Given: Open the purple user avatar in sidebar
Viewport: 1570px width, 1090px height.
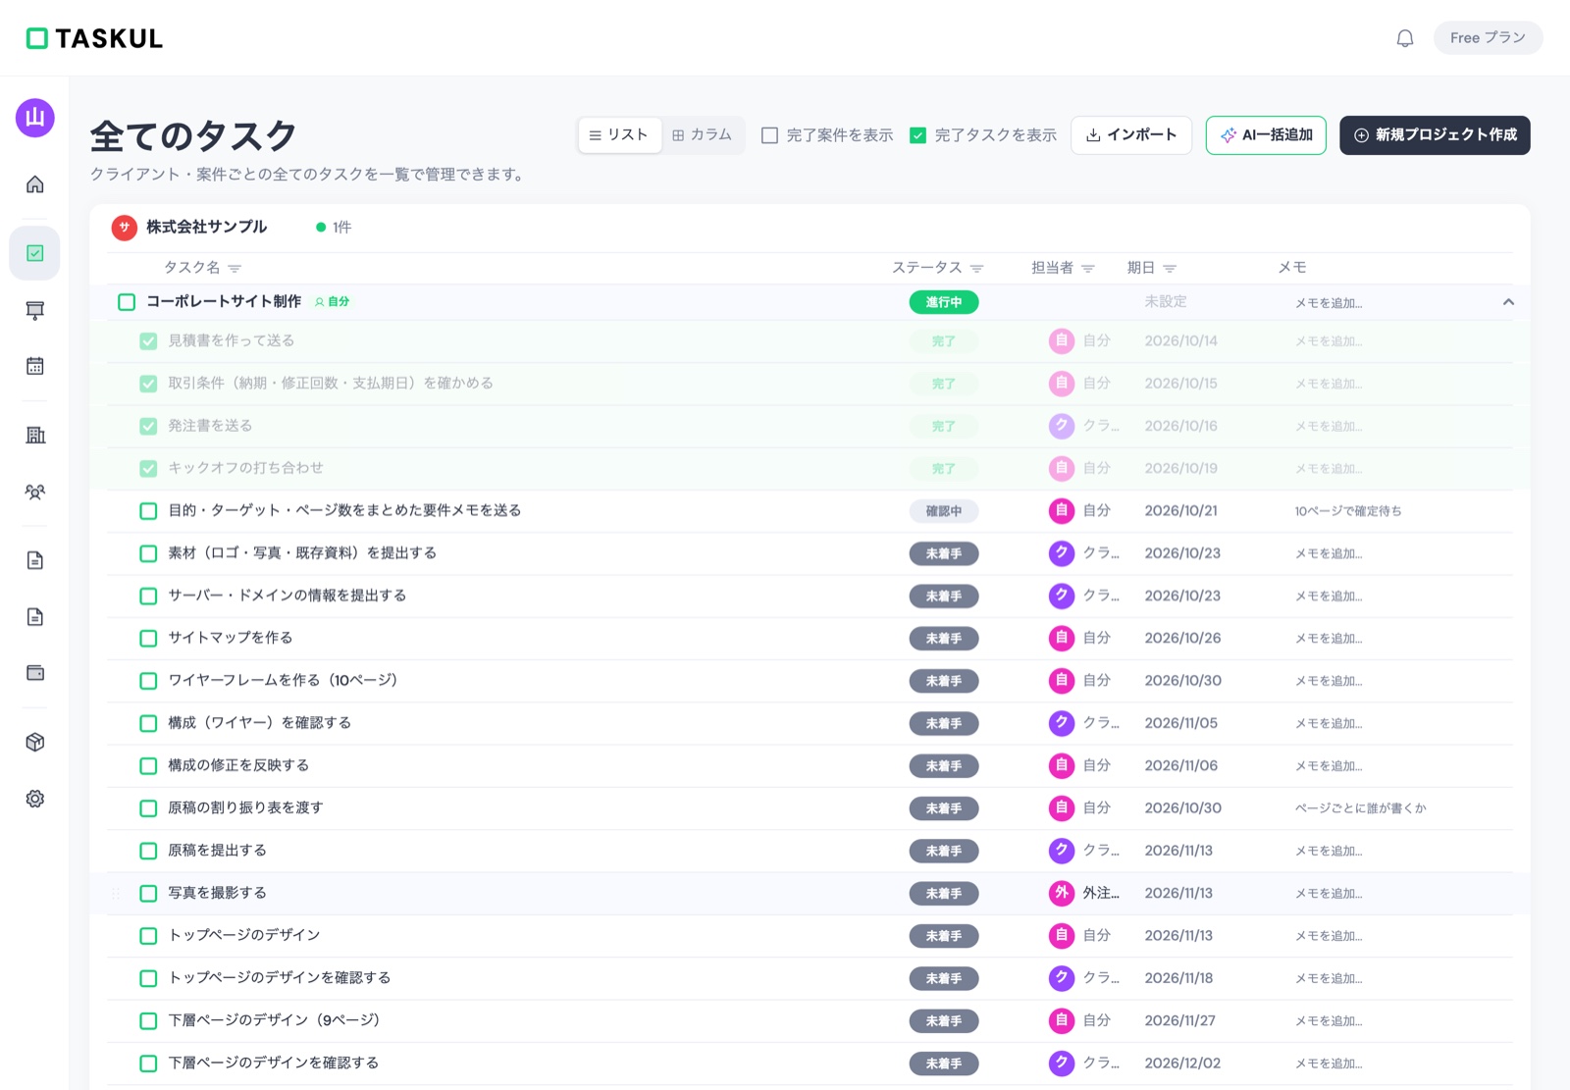Looking at the screenshot, I should coord(35,118).
